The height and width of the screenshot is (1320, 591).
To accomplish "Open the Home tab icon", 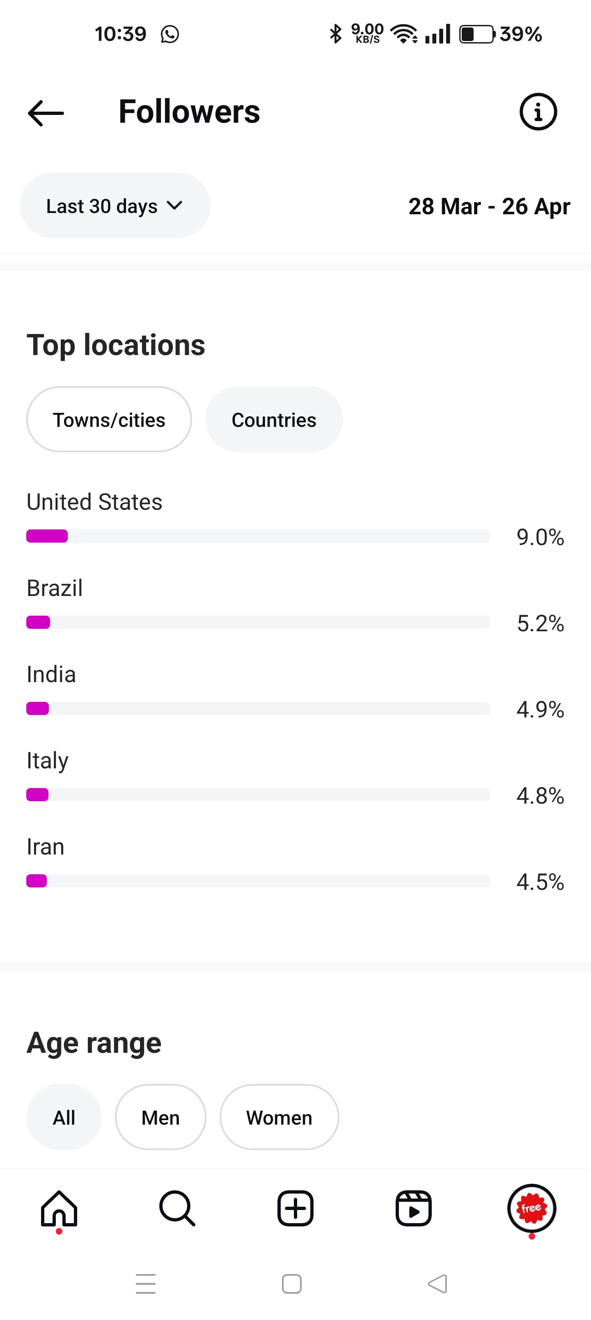I will click(59, 1208).
